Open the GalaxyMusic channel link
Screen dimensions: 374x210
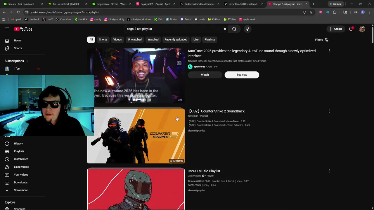point(194,176)
